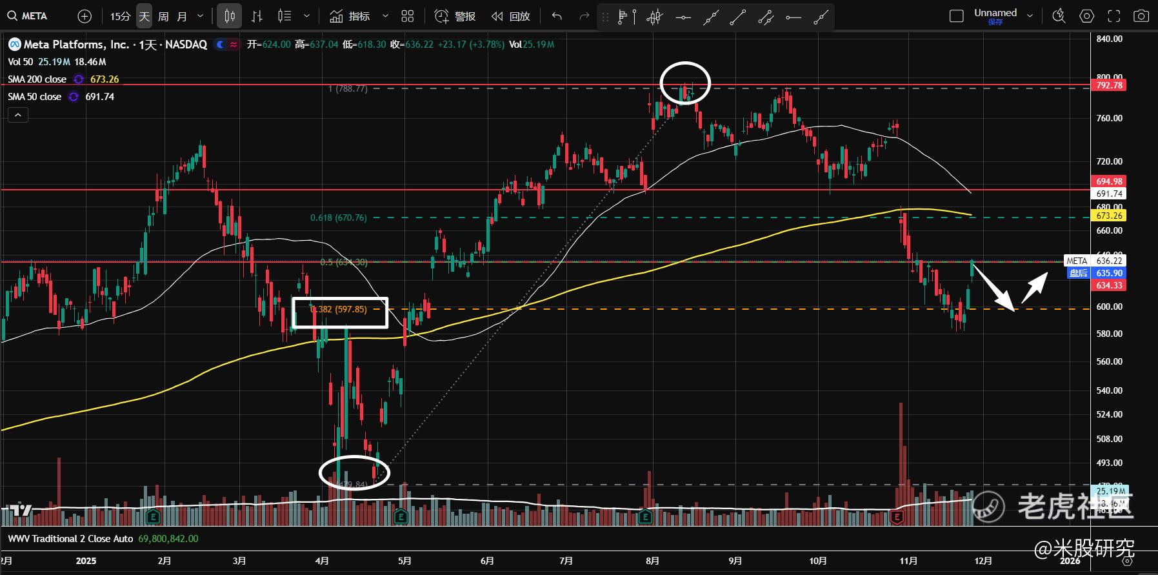Open the late-April earnings E marker
Viewport: 1158px width, 575px height.
tap(401, 516)
